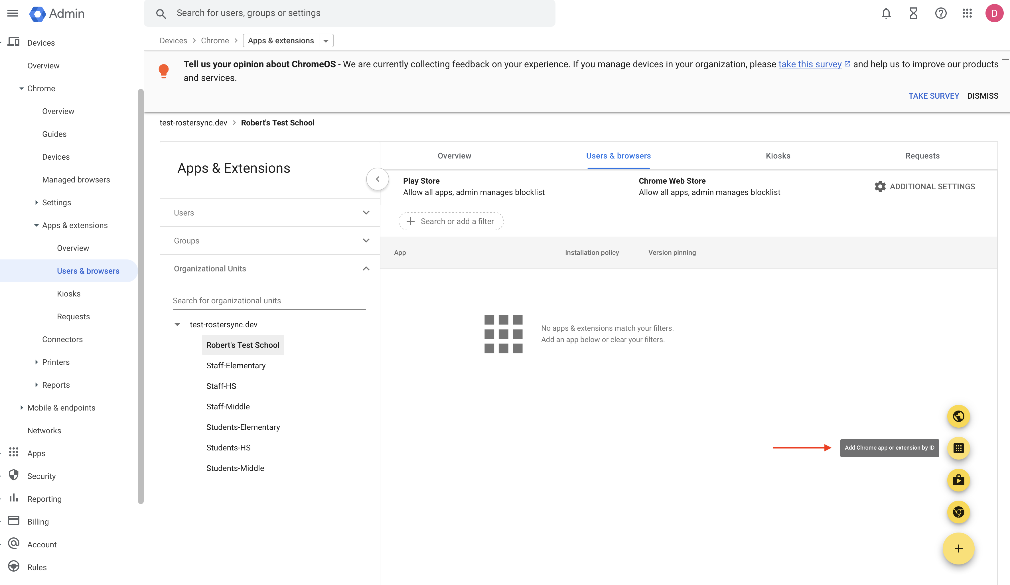Open the help question mark menu
This screenshot has width=1010, height=585.
tap(940, 13)
